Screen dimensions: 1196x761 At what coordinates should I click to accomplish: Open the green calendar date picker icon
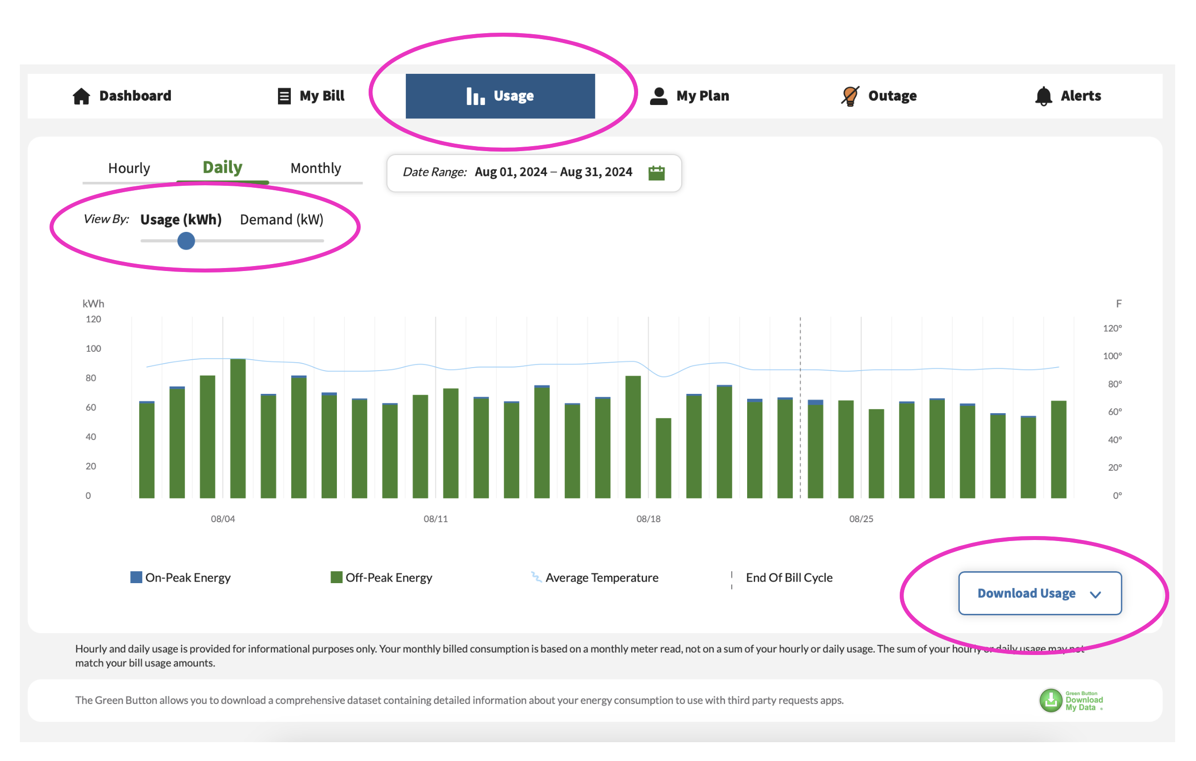(x=656, y=173)
